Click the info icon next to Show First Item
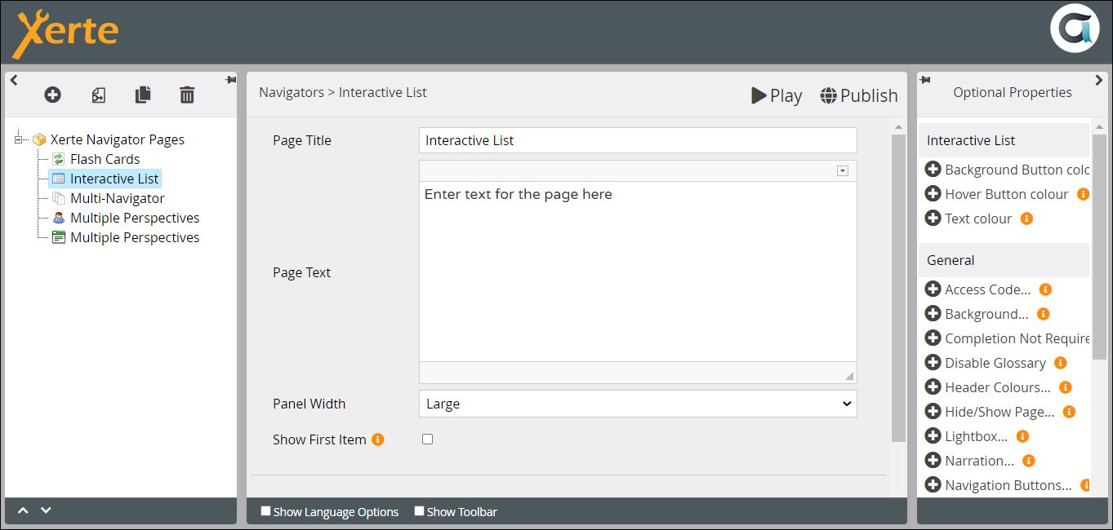 tap(377, 439)
